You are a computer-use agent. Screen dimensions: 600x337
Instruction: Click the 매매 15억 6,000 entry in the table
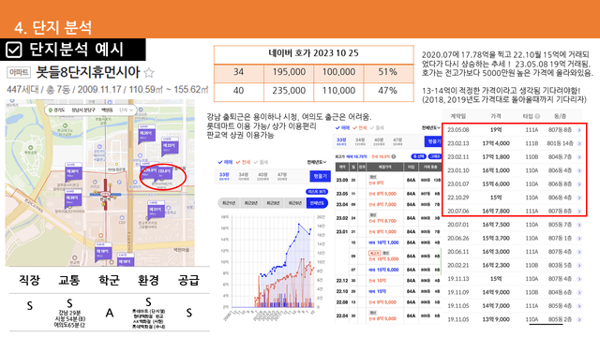pyautogui.click(x=383, y=270)
